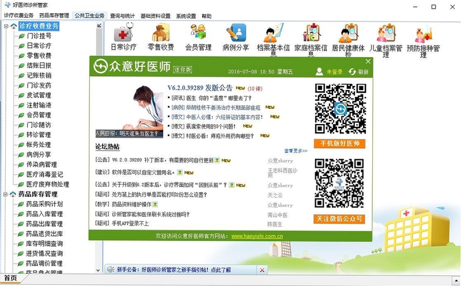Viewport: 461px width, 286px height.
Task: Select 转诊管理 in the sidebar tree
Action: [39, 135]
